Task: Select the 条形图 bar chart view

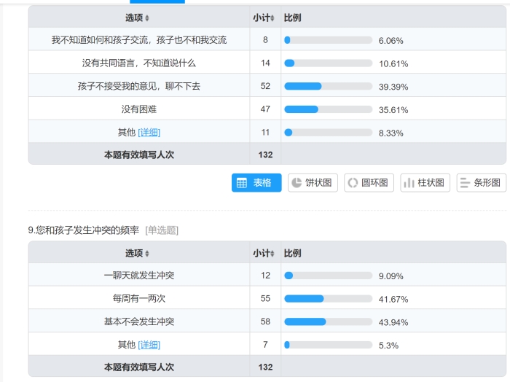Action: point(481,183)
